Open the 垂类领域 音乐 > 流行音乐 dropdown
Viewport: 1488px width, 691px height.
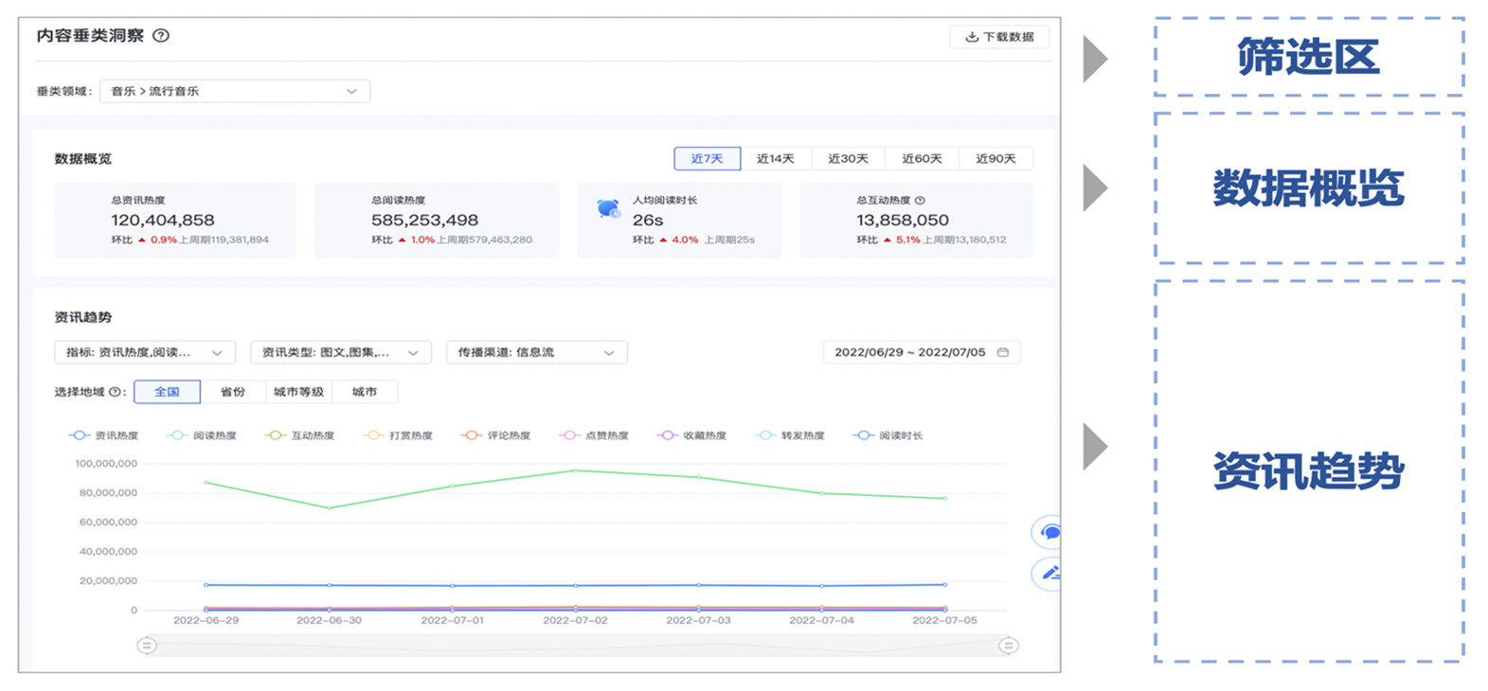coord(234,91)
